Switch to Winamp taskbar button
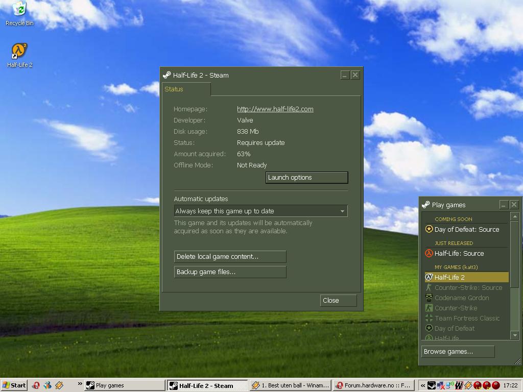 [290, 385]
